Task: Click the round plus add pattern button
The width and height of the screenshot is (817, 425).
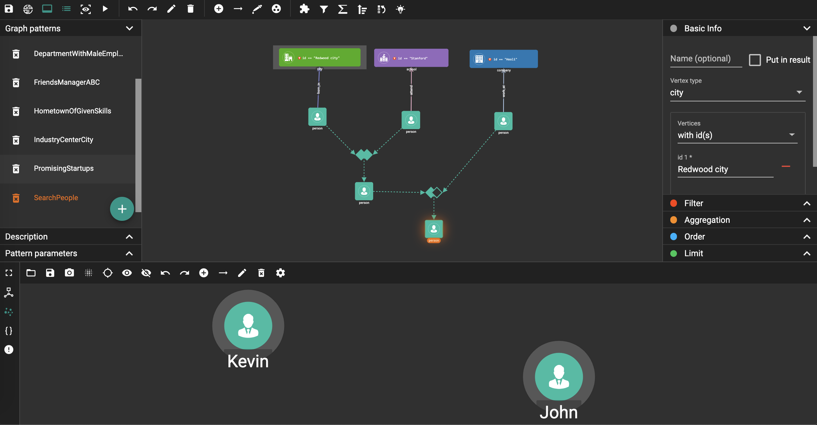Action: [122, 209]
